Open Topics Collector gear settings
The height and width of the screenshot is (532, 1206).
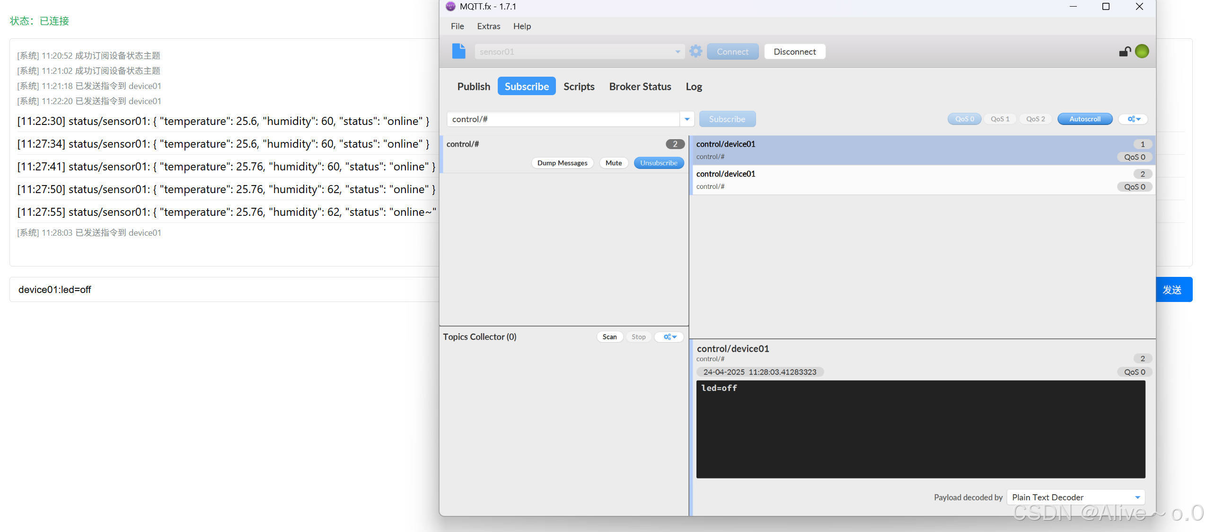pos(669,337)
